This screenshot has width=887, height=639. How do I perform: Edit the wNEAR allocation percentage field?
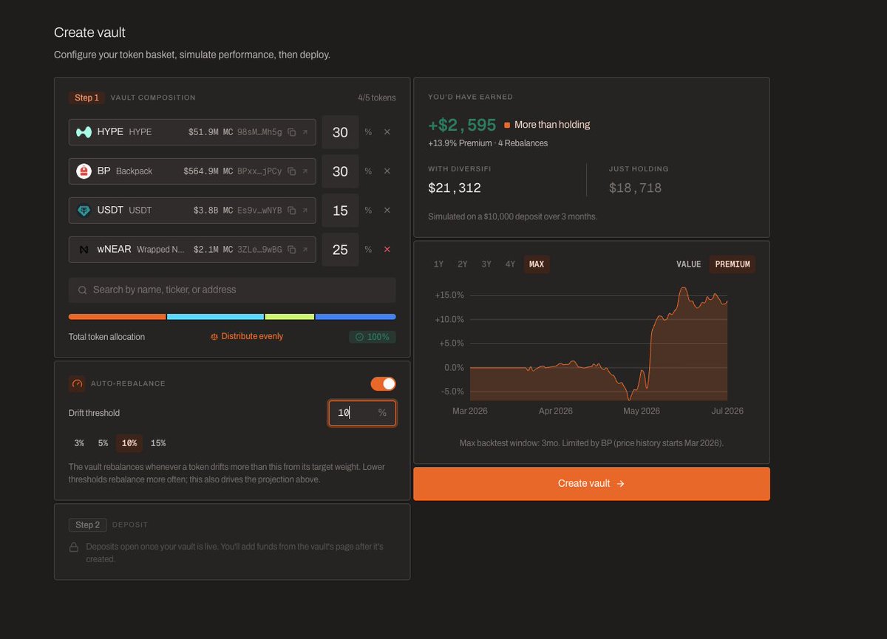point(340,250)
